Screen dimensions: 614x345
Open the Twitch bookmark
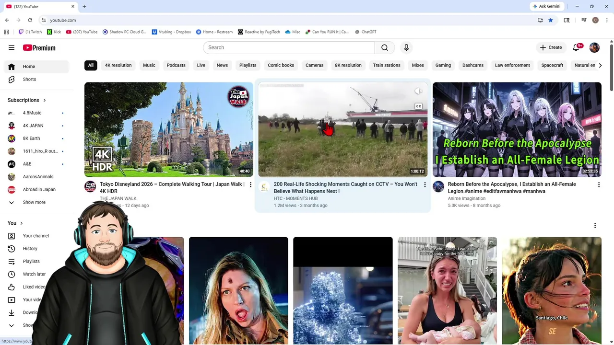pos(30,32)
